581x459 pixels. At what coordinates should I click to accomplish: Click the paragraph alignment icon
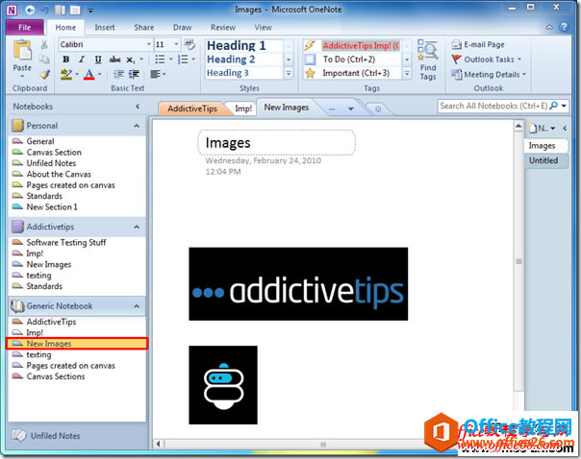[x=155, y=74]
